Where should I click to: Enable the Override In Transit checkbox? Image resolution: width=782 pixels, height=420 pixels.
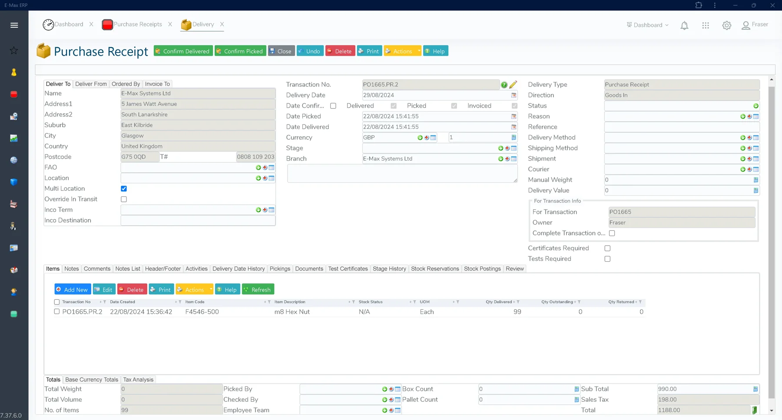[124, 200]
